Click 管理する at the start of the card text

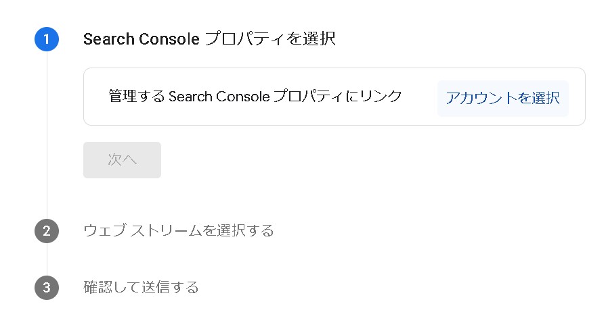pyautogui.click(x=137, y=97)
